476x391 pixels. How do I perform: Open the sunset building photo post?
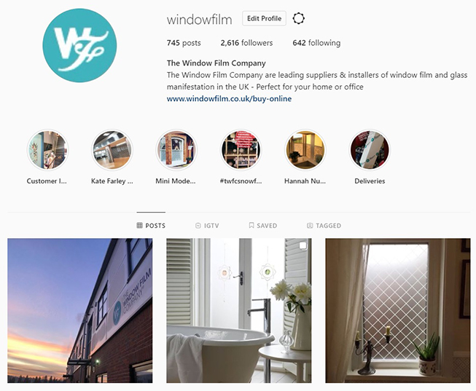click(x=80, y=310)
